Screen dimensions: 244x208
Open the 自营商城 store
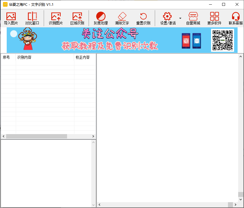(x=193, y=17)
